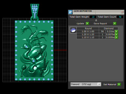Image resolution: width=126 pixels, height=94 pixels.
Task: Click the 0.007tw weight cell
Action: (110, 34)
